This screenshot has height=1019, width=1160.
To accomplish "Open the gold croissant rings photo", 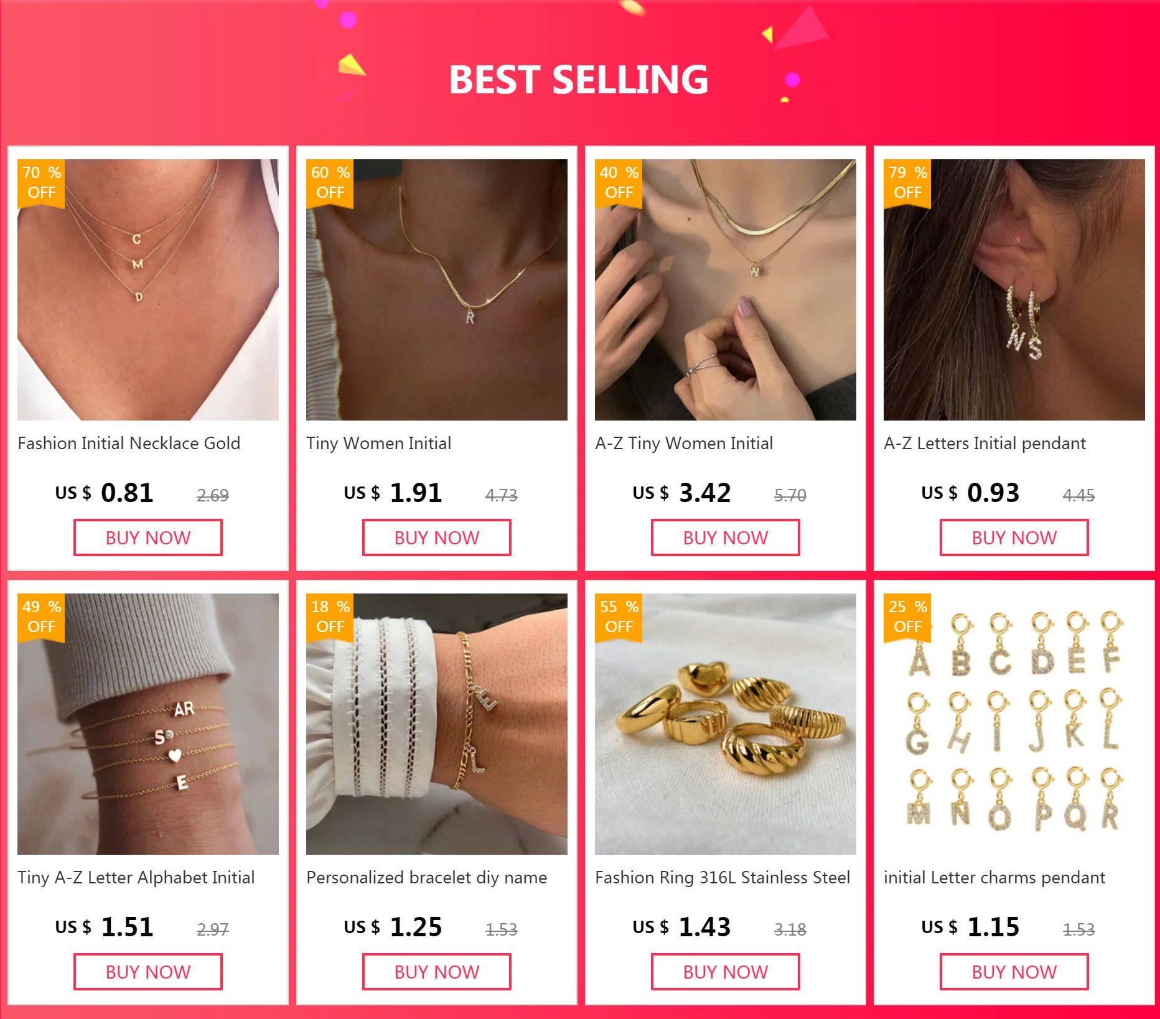I will tap(726, 724).
